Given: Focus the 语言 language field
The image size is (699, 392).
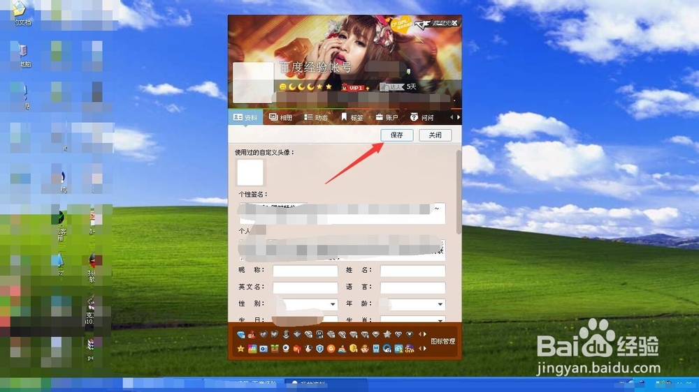Looking at the screenshot, I should (413, 287).
